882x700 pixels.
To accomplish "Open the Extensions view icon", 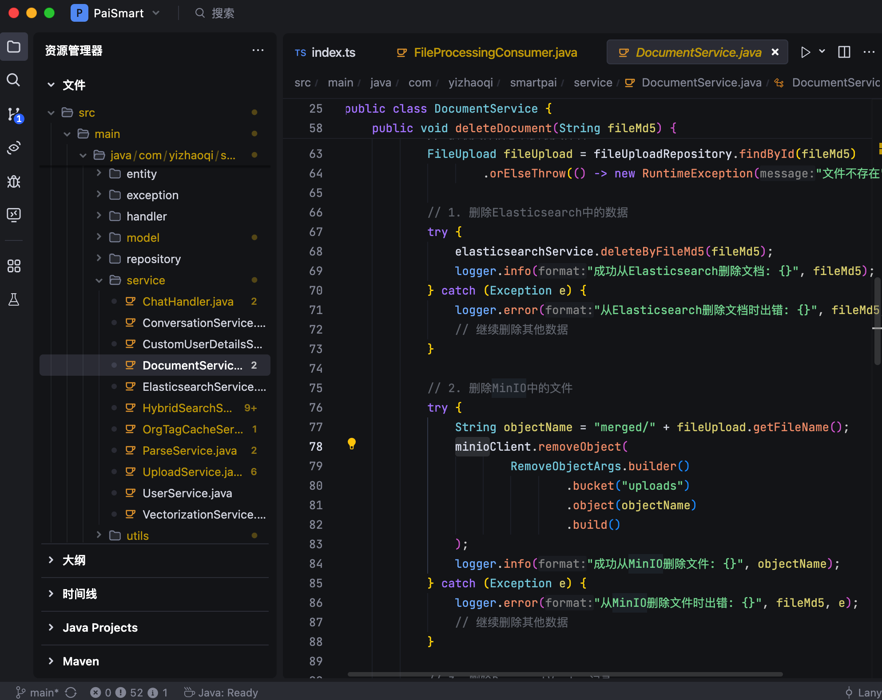I will pyautogui.click(x=14, y=266).
